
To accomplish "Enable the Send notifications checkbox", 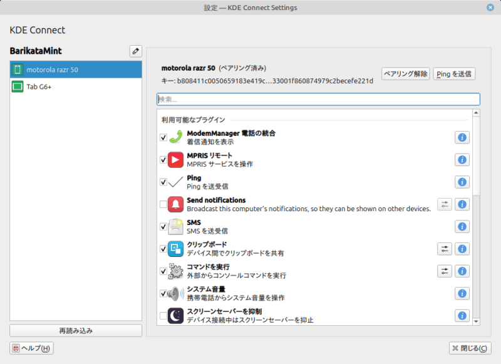I will click(x=163, y=204).
